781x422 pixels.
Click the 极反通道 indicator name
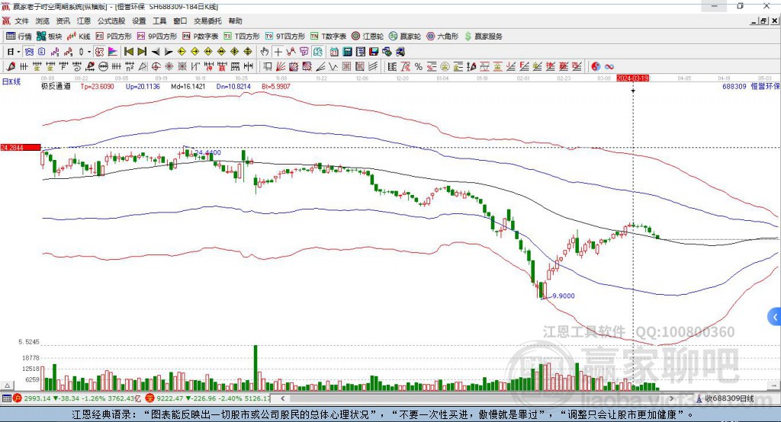pyautogui.click(x=56, y=86)
